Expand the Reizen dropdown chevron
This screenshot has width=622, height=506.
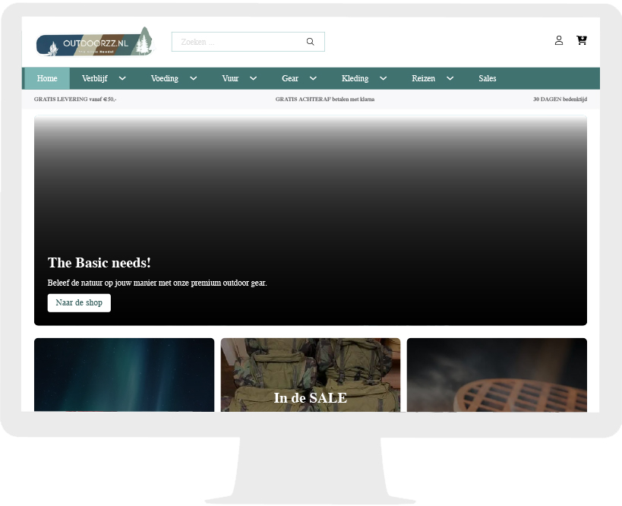point(450,78)
